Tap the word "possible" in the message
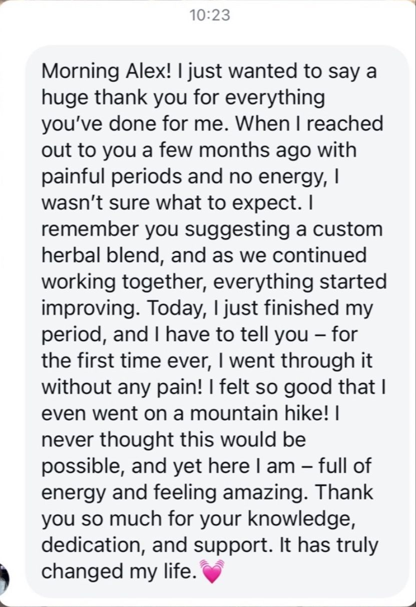416x607 pixels. [80, 466]
